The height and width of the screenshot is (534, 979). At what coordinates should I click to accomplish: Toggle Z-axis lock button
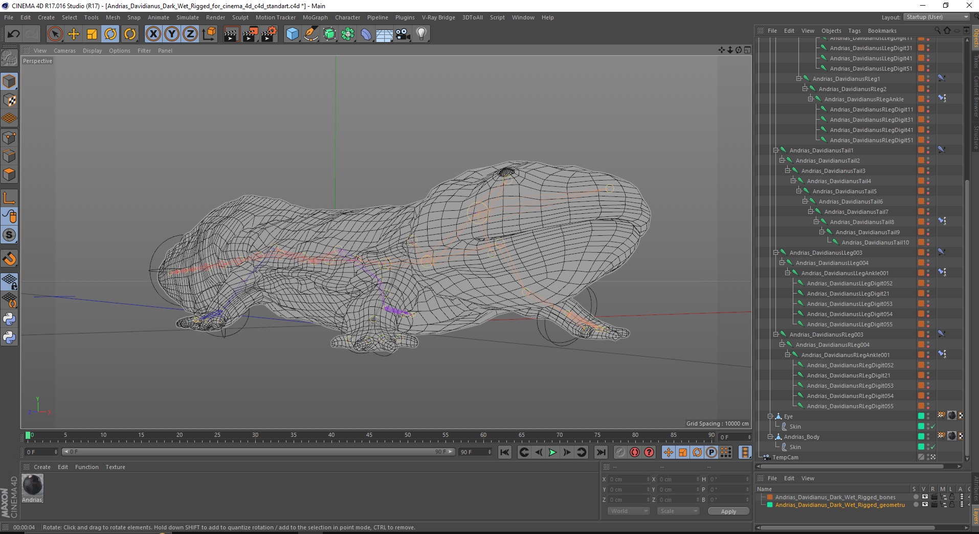pyautogui.click(x=190, y=34)
